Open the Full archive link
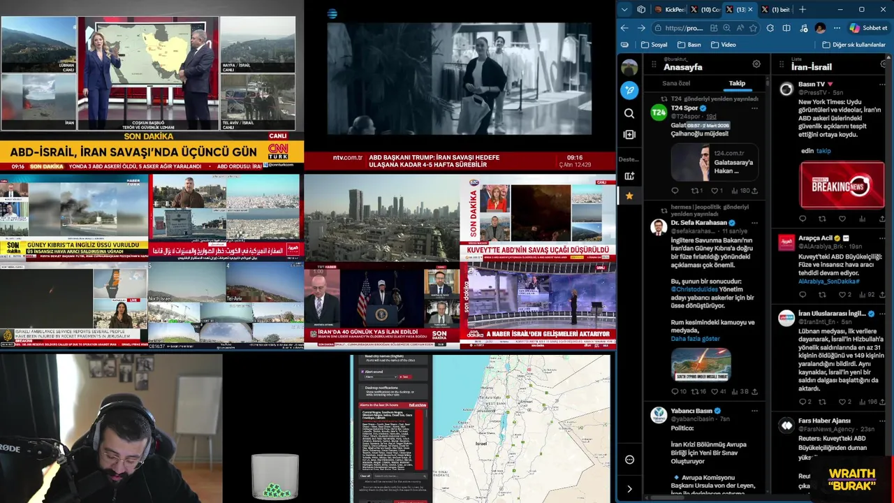Image resolution: width=894 pixels, height=503 pixels. (418, 405)
